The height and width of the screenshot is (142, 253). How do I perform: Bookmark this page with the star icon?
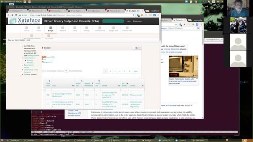134,15
